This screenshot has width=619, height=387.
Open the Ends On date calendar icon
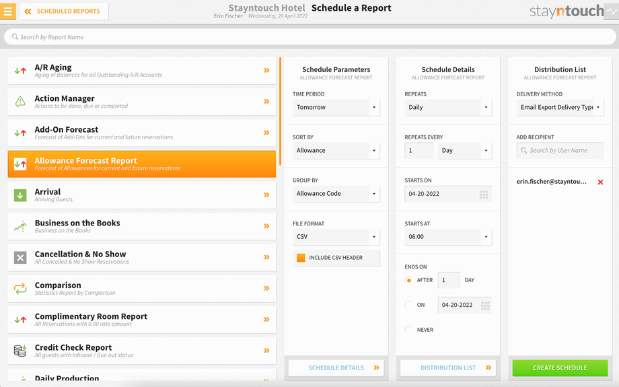click(x=485, y=306)
